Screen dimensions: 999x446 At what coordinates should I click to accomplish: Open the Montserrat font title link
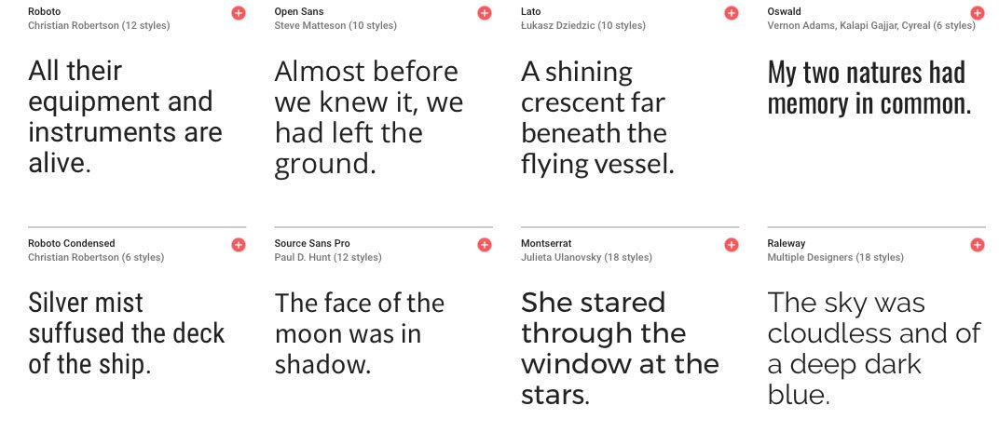pos(546,243)
